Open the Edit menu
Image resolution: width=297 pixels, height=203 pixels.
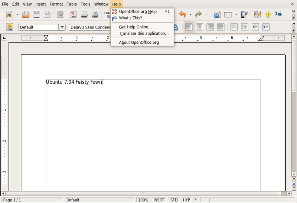(16, 4)
